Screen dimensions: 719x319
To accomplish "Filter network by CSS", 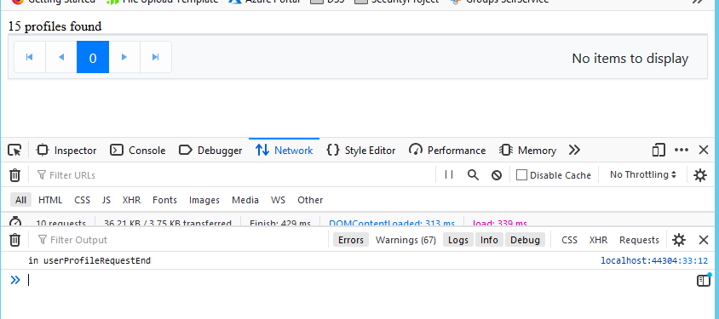I will pos(82,200).
